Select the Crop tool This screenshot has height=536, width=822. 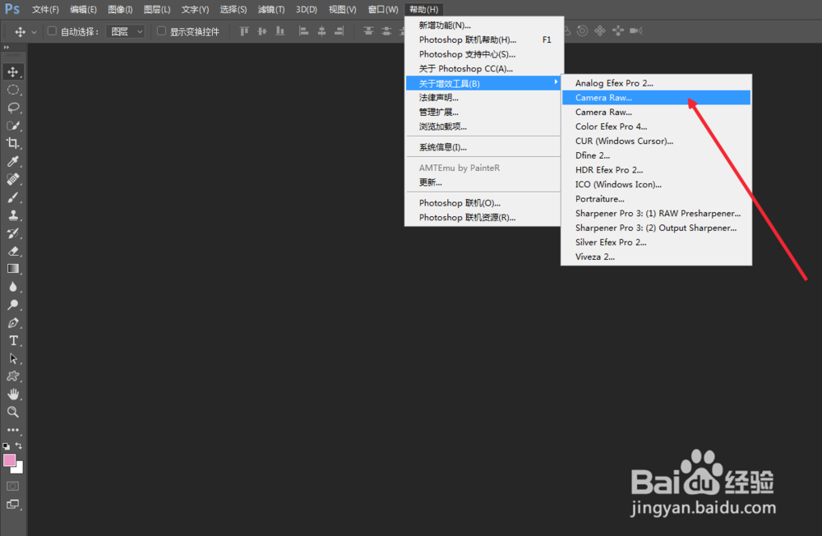(13, 143)
